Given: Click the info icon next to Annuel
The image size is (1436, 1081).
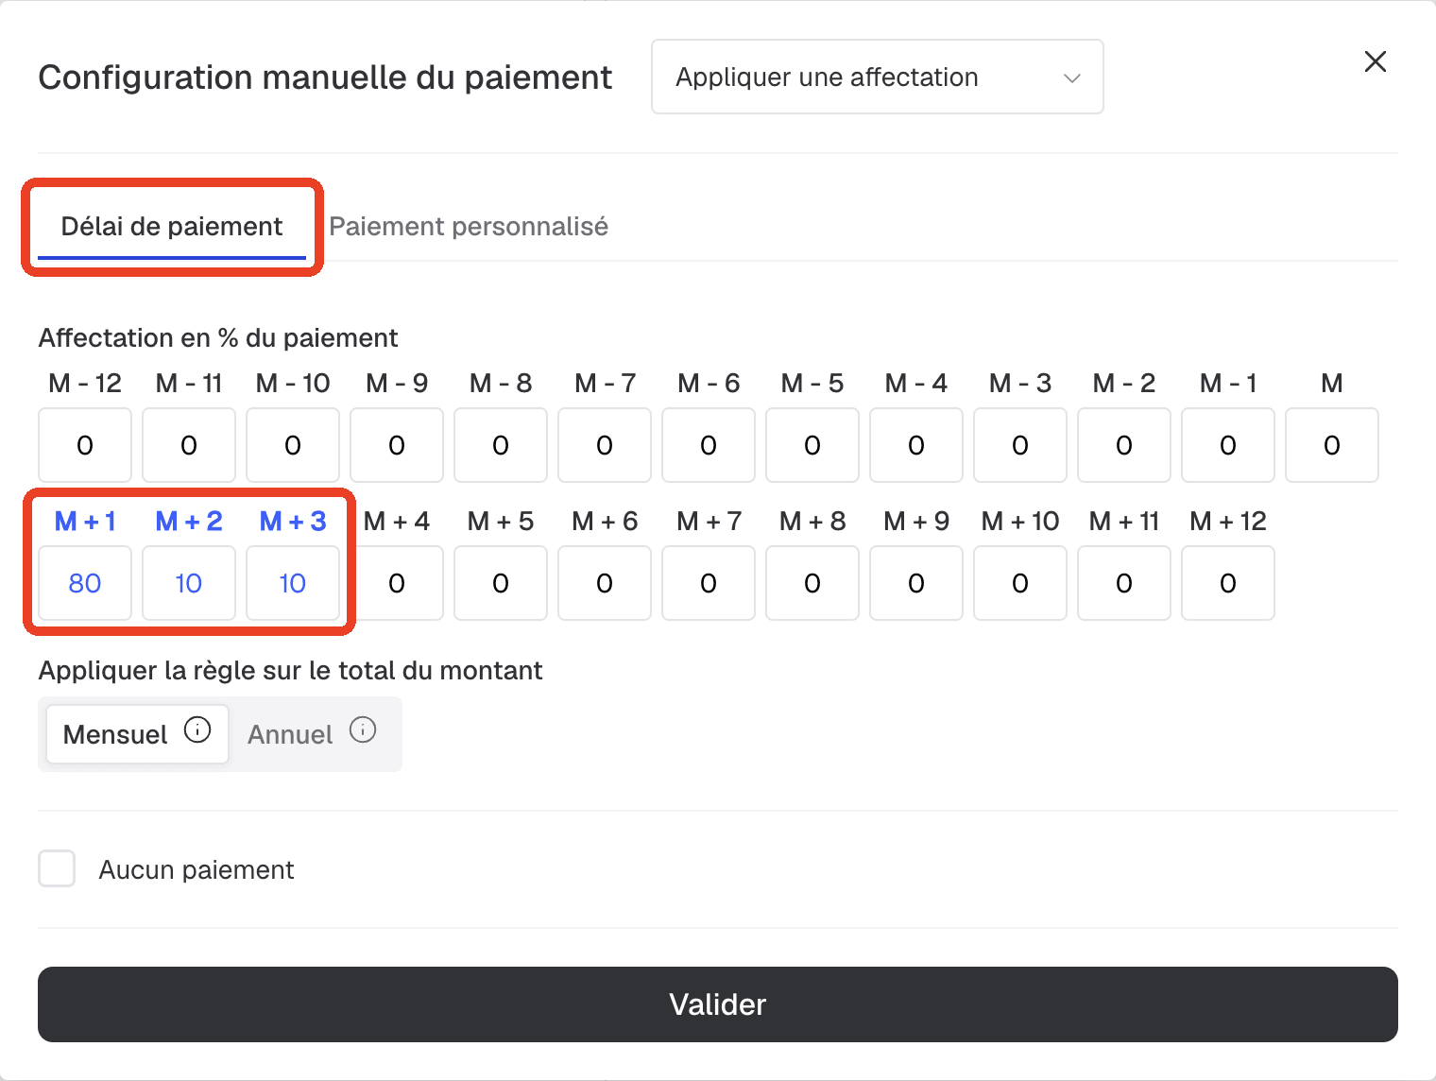Looking at the screenshot, I should [x=363, y=729].
